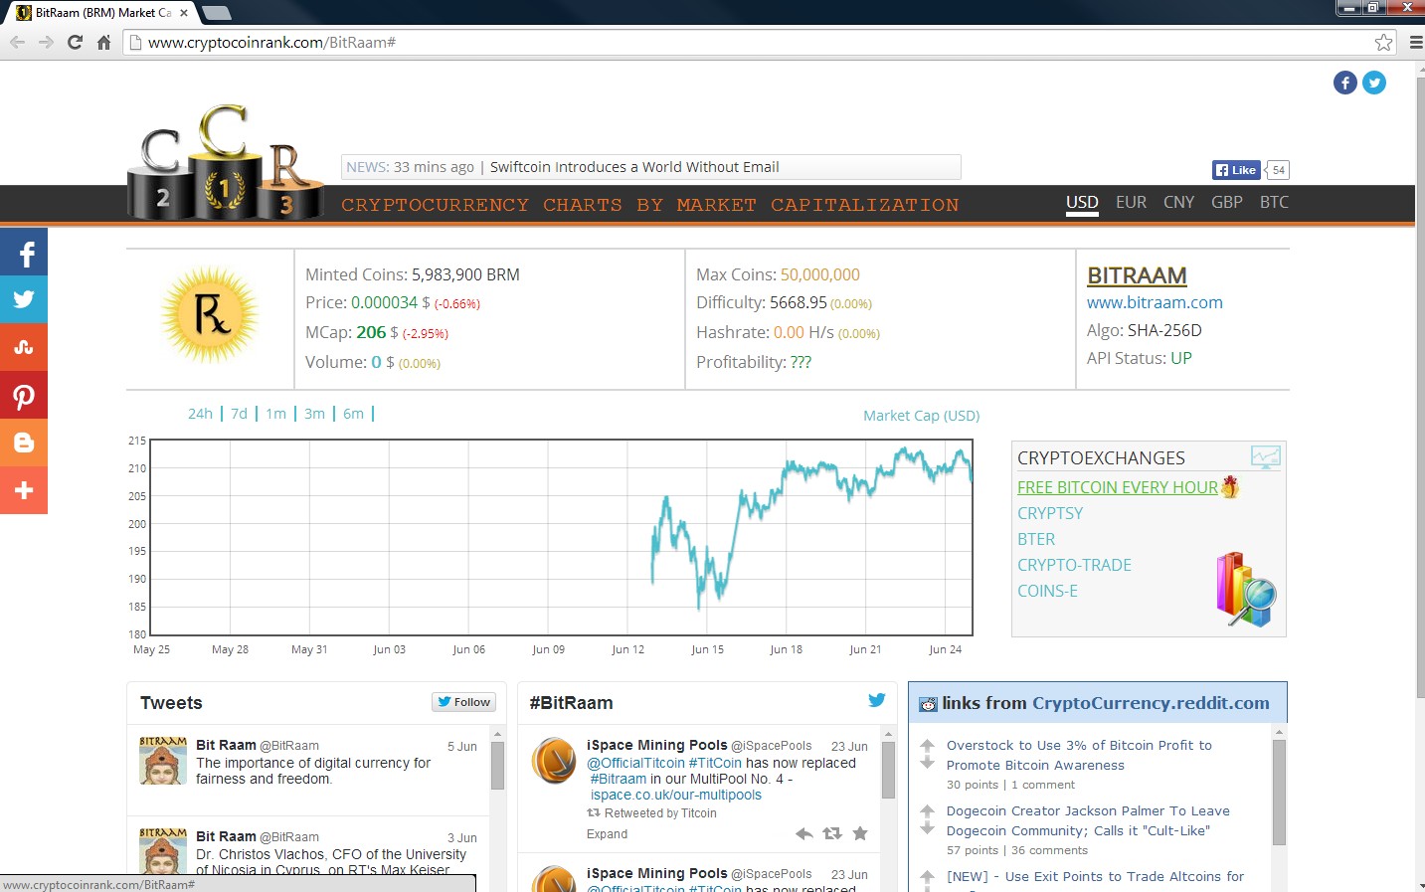The width and height of the screenshot is (1425, 892).
Task: Open the COINS-E exchange link
Action: coord(1047,591)
